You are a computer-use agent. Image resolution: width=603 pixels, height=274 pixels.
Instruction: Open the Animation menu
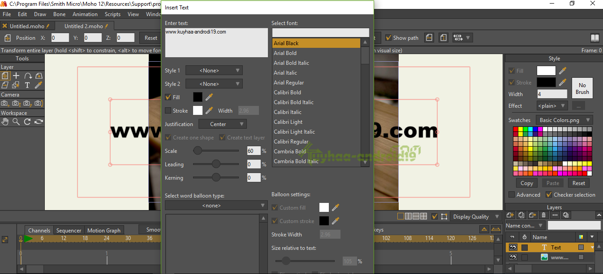coord(85,14)
